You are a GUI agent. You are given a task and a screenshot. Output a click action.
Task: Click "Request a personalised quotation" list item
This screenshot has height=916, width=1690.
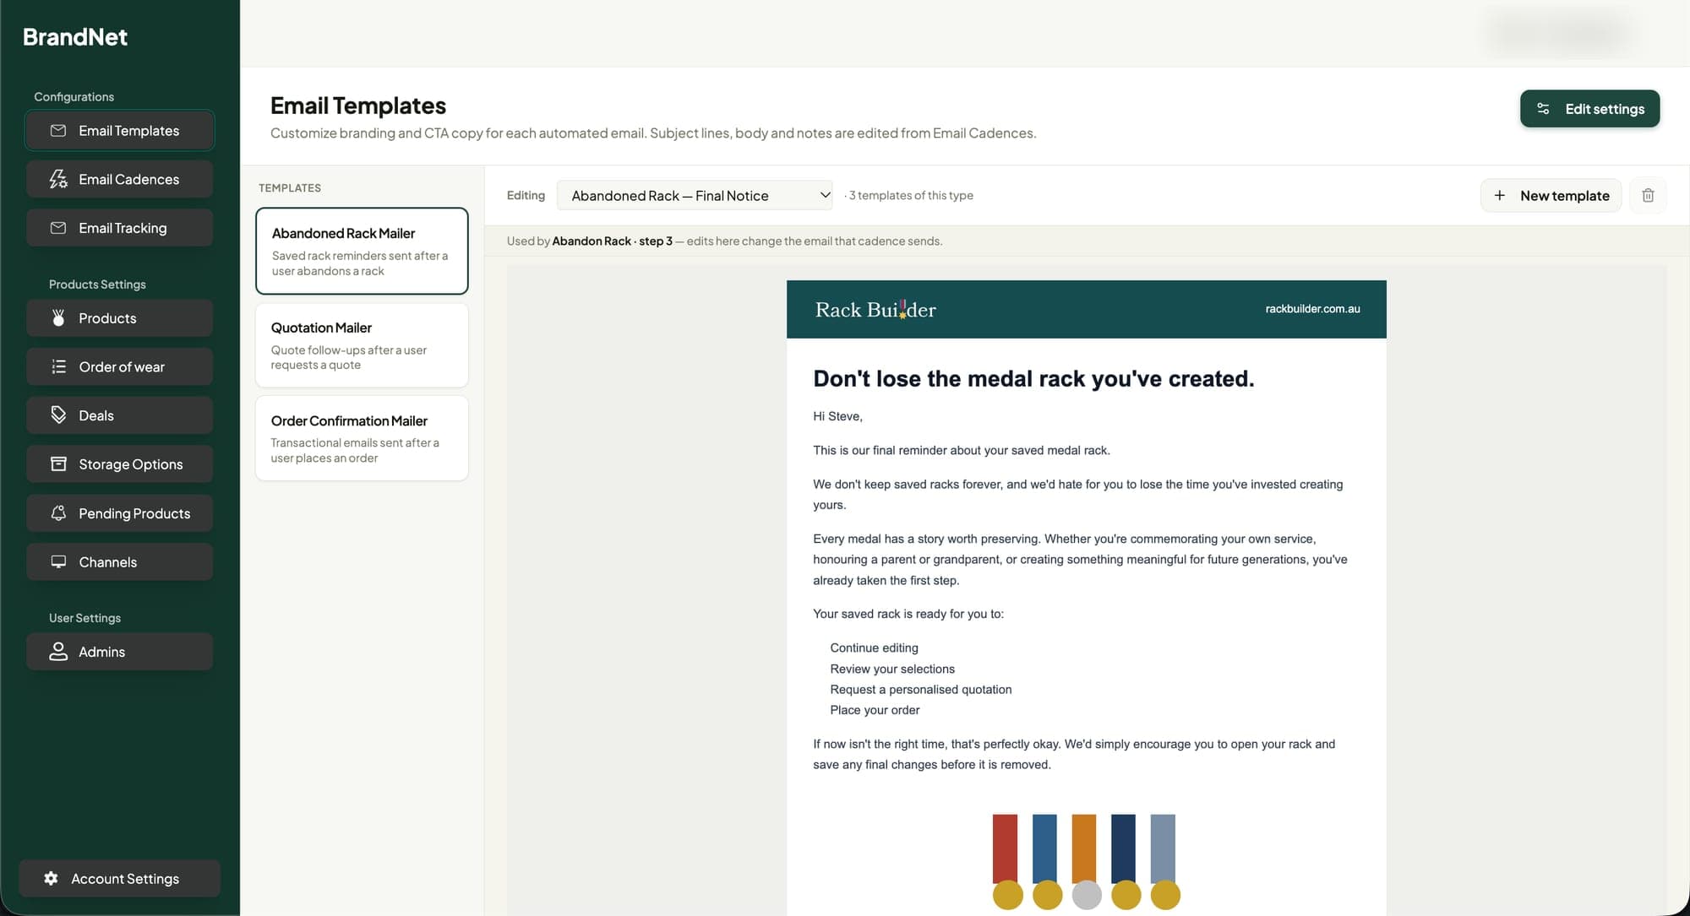(x=920, y=690)
